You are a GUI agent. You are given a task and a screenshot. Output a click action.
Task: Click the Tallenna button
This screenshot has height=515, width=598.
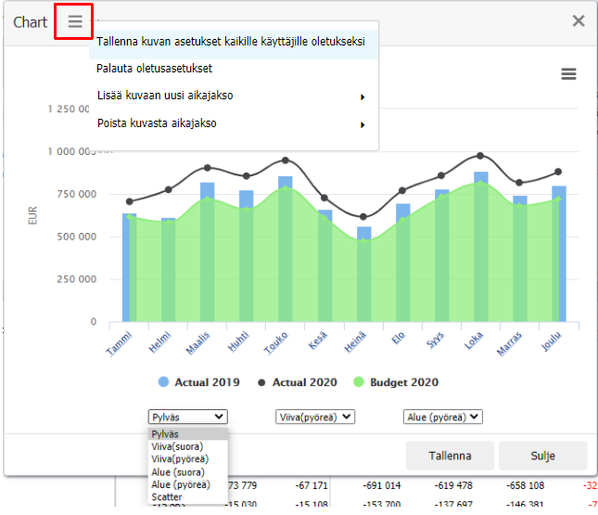click(450, 456)
